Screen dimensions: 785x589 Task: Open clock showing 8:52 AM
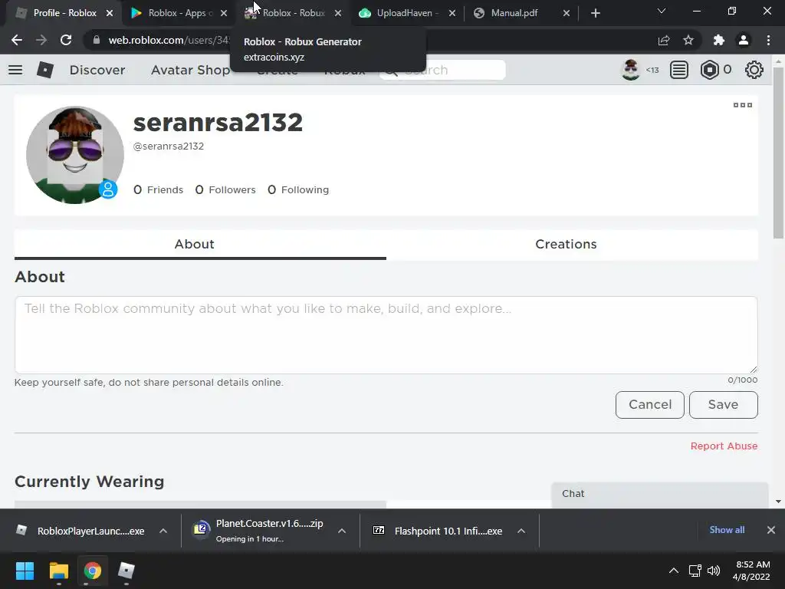point(751,571)
